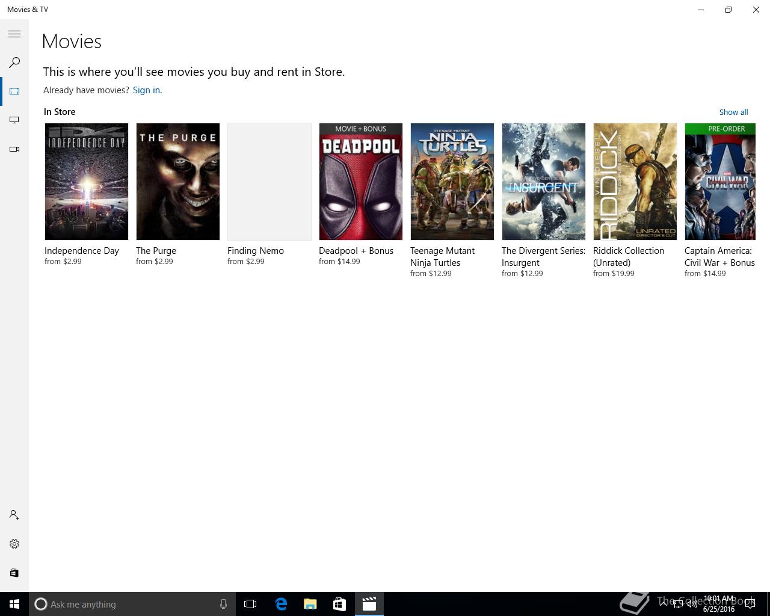Viewport: 770px width, 616px height.
Task: Open the TV section icon in sidebar
Action: [14, 120]
